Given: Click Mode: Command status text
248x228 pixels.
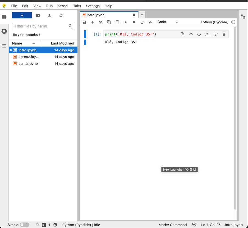Looking at the screenshot, I should 172,225.
